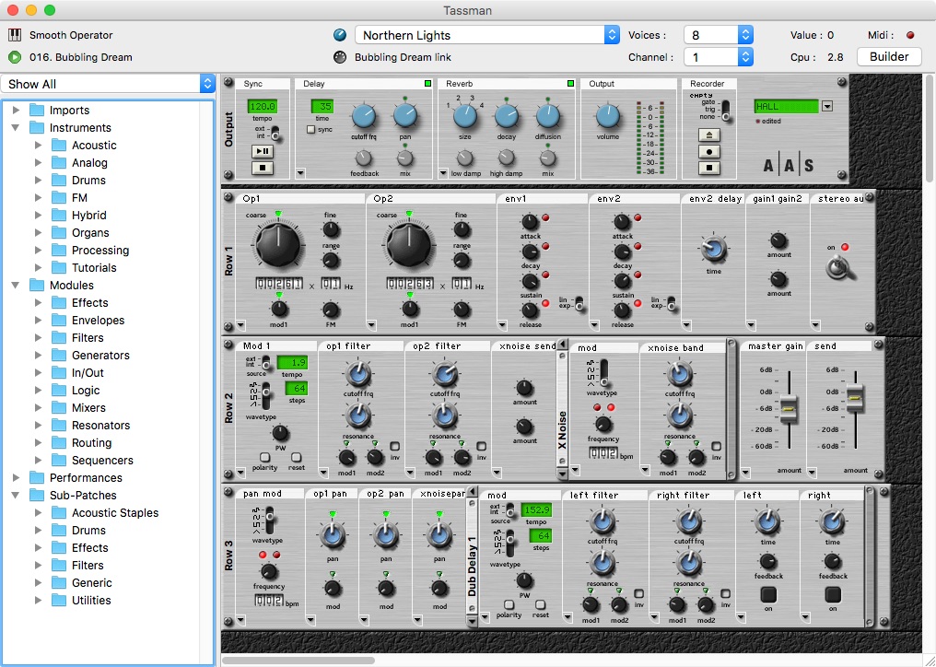Click the Builder button
The image size is (936, 667).
click(889, 57)
